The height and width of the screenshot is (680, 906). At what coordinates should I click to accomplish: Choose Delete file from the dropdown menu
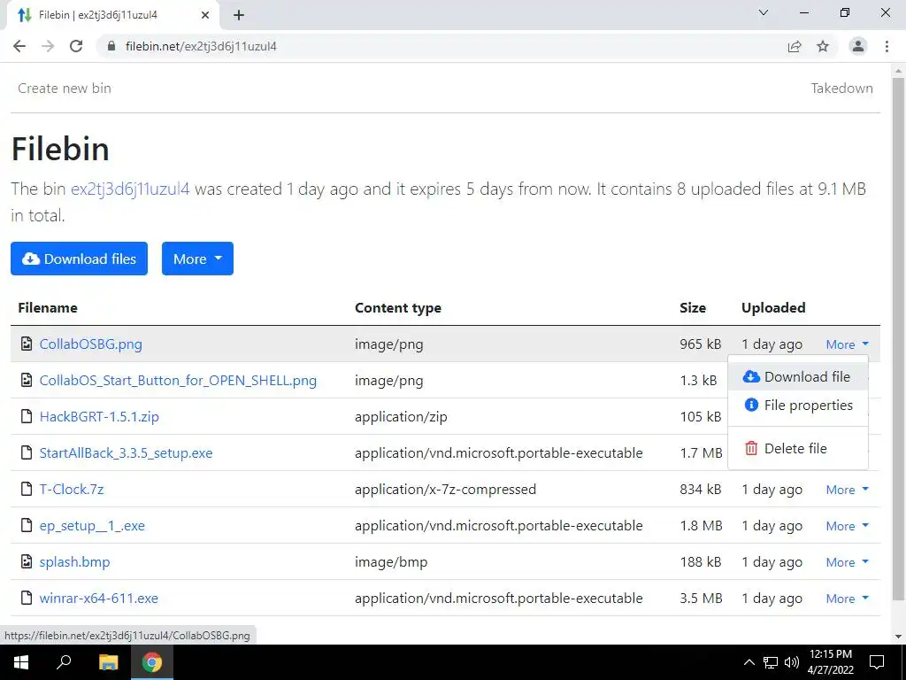click(x=798, y=449)
